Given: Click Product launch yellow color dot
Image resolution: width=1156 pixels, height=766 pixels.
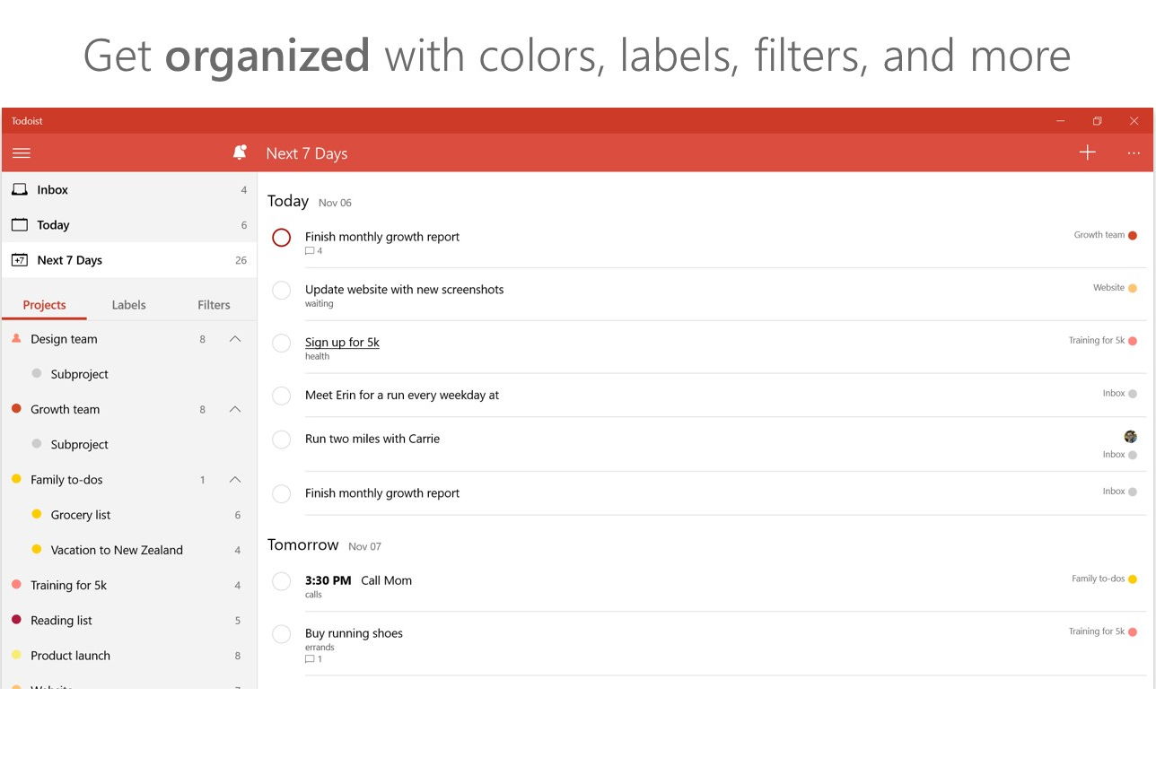Looking at the screenshot, I should coord(16,655).
